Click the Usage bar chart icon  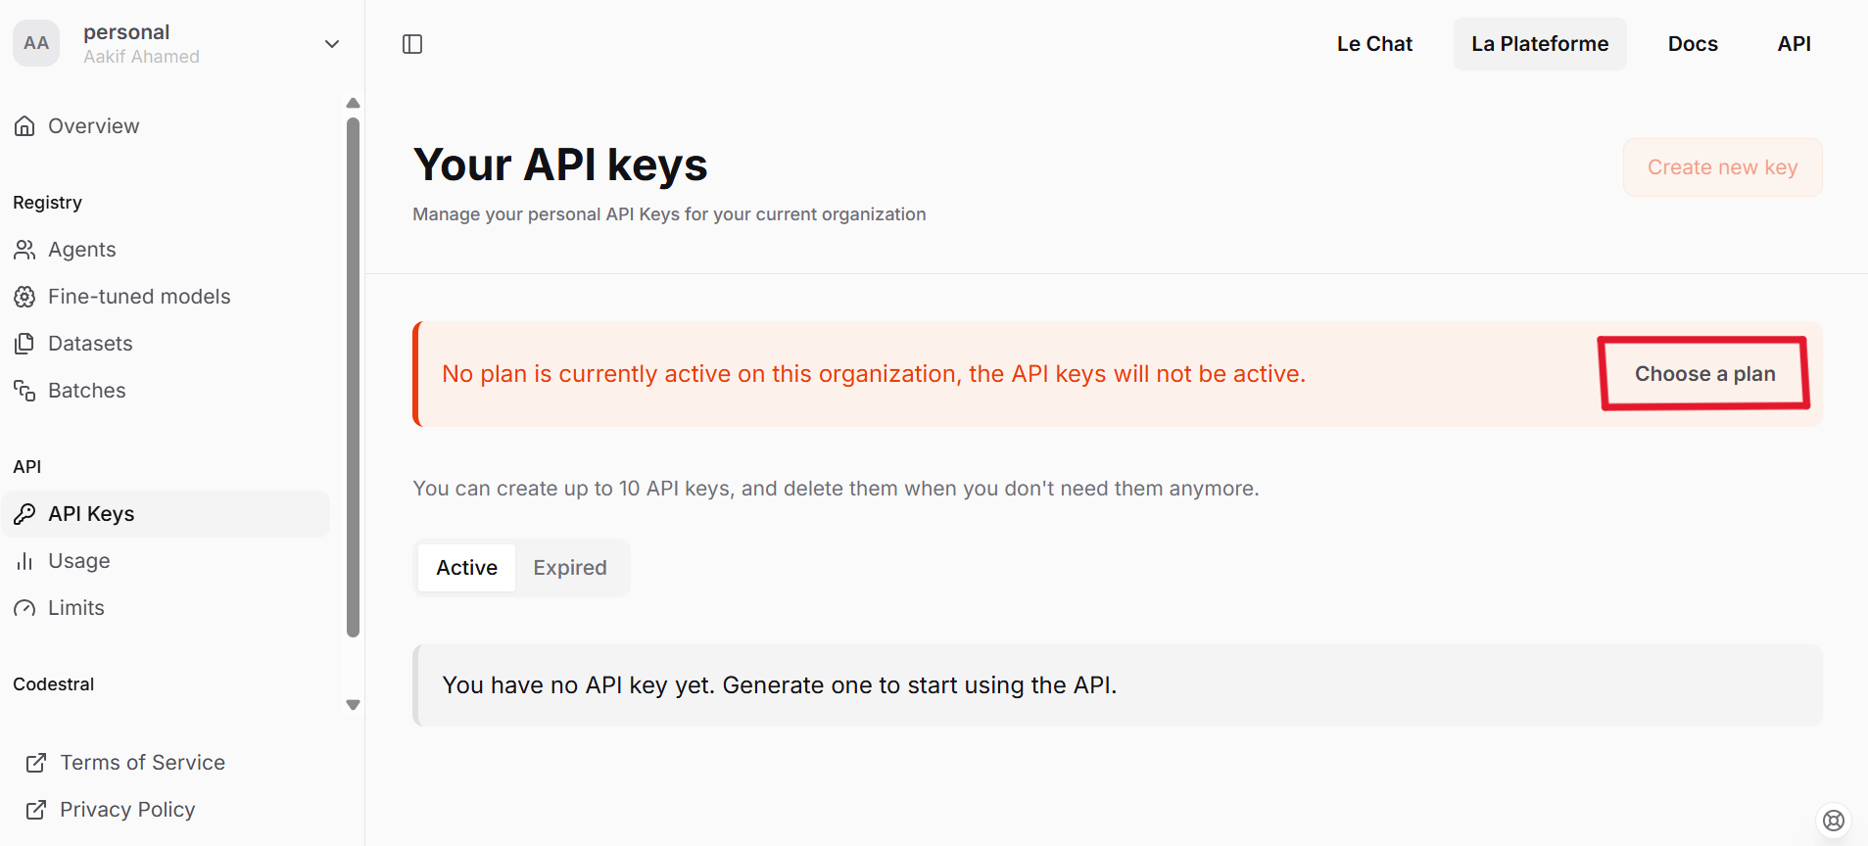(x=24, y=561)
